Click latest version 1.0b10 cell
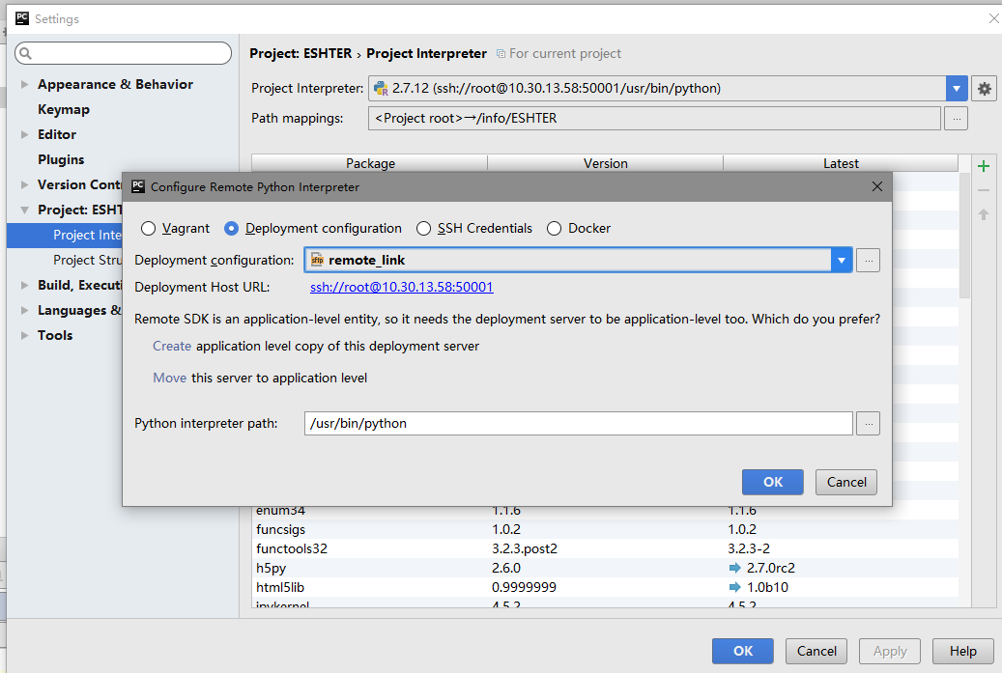Image resolution: width=1002 pixels, height=673 pixels. [x=767, y=587]
